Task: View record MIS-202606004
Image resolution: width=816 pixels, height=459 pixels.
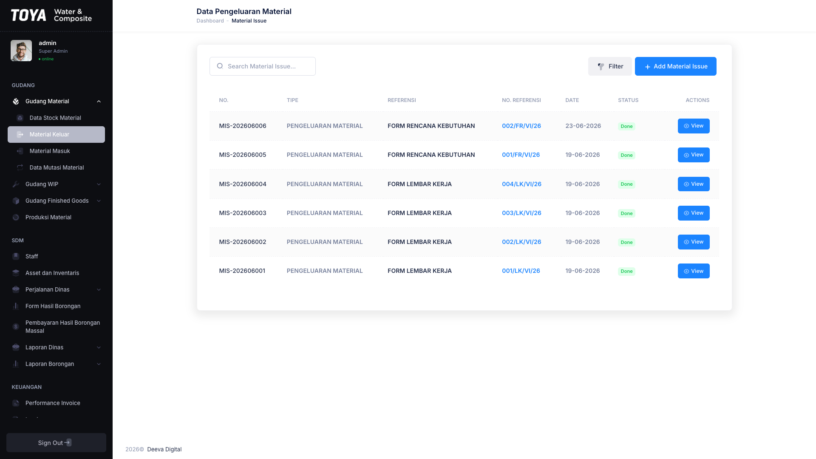Action: (694, 184)
